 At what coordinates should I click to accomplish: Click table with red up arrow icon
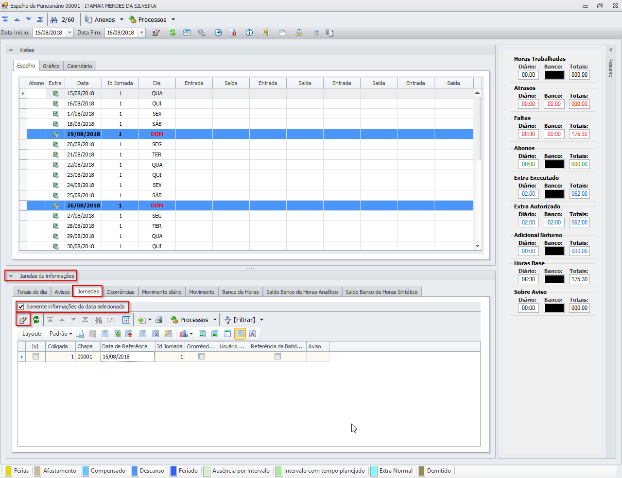point(129,334)
